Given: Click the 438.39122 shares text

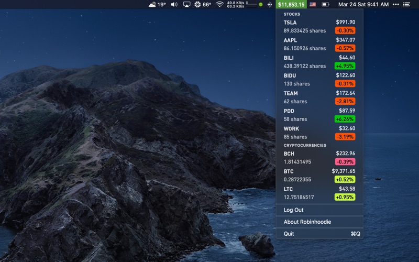Looking at the screenshot, I should point(305,66).
